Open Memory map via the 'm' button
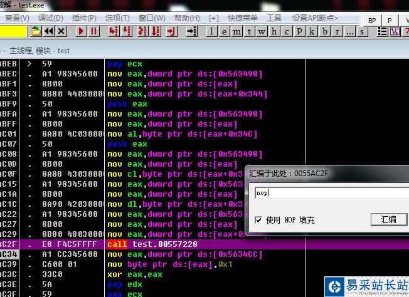 [x=237, y=31]
